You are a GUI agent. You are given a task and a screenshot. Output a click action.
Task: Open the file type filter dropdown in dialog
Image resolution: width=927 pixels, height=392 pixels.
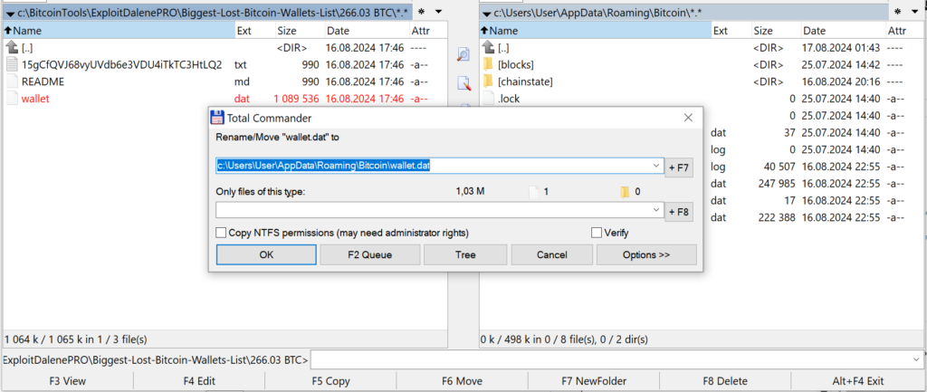(x=656, y=210)
